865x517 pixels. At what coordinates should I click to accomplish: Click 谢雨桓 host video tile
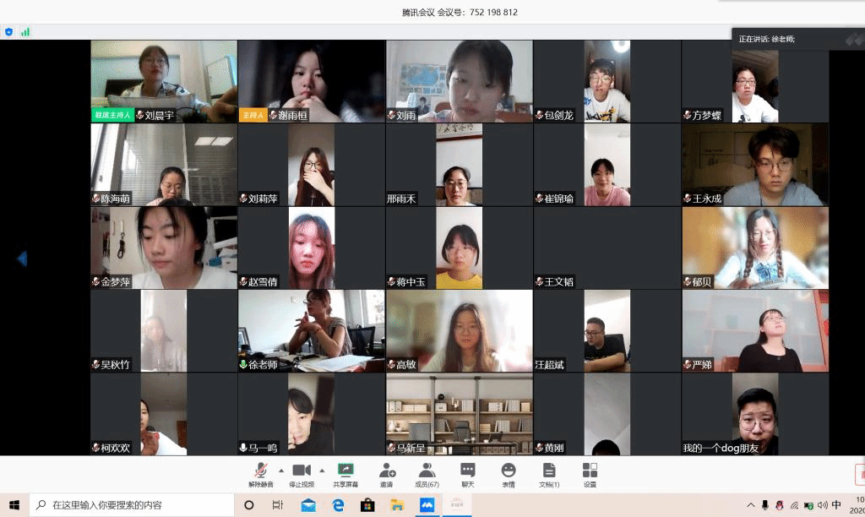click(x=311, y=81)
